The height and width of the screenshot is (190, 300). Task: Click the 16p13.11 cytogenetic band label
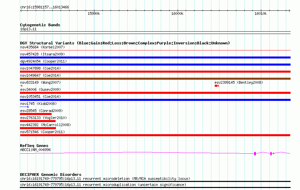point(28,29)
